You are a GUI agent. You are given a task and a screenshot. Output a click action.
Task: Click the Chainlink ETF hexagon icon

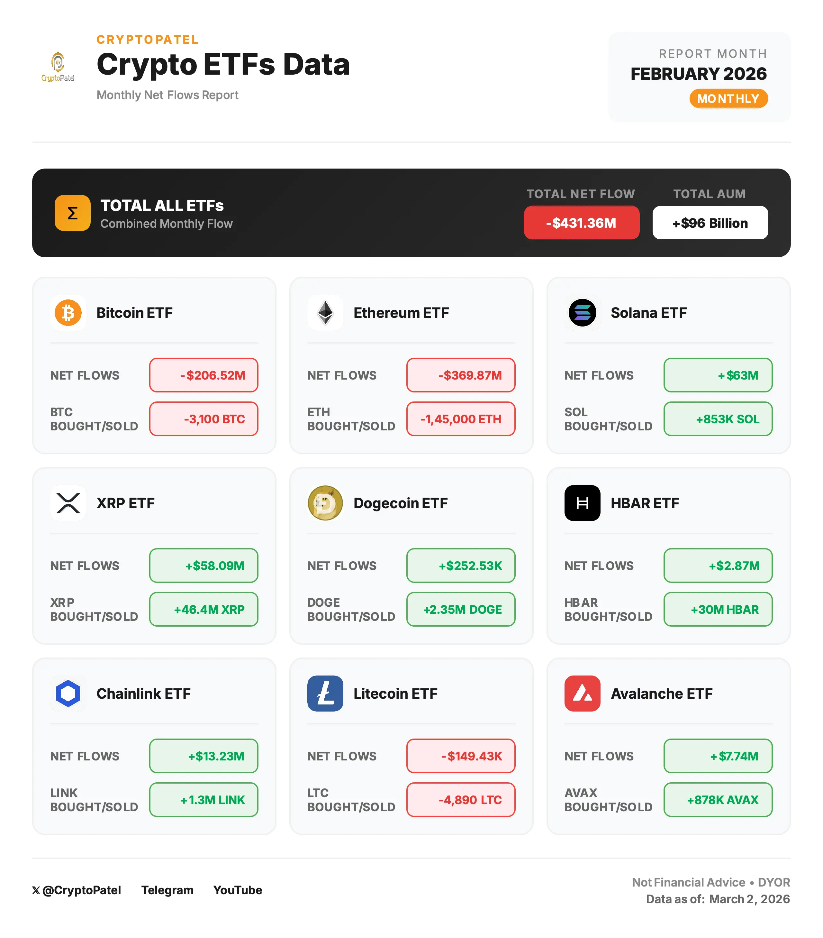(x=68, y=694)
